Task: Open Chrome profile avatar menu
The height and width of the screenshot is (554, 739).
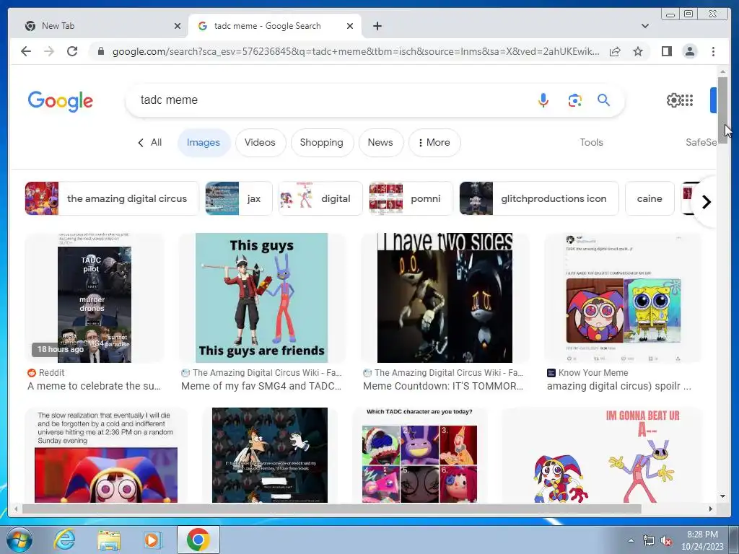Action: (x=689, y=51)
